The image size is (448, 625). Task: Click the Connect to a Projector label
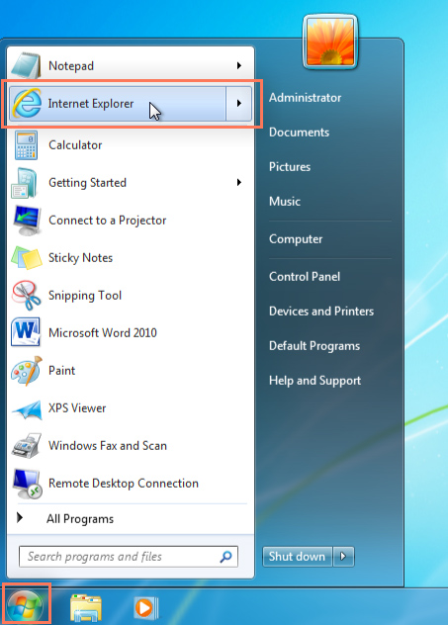click(x=107, y=221)
